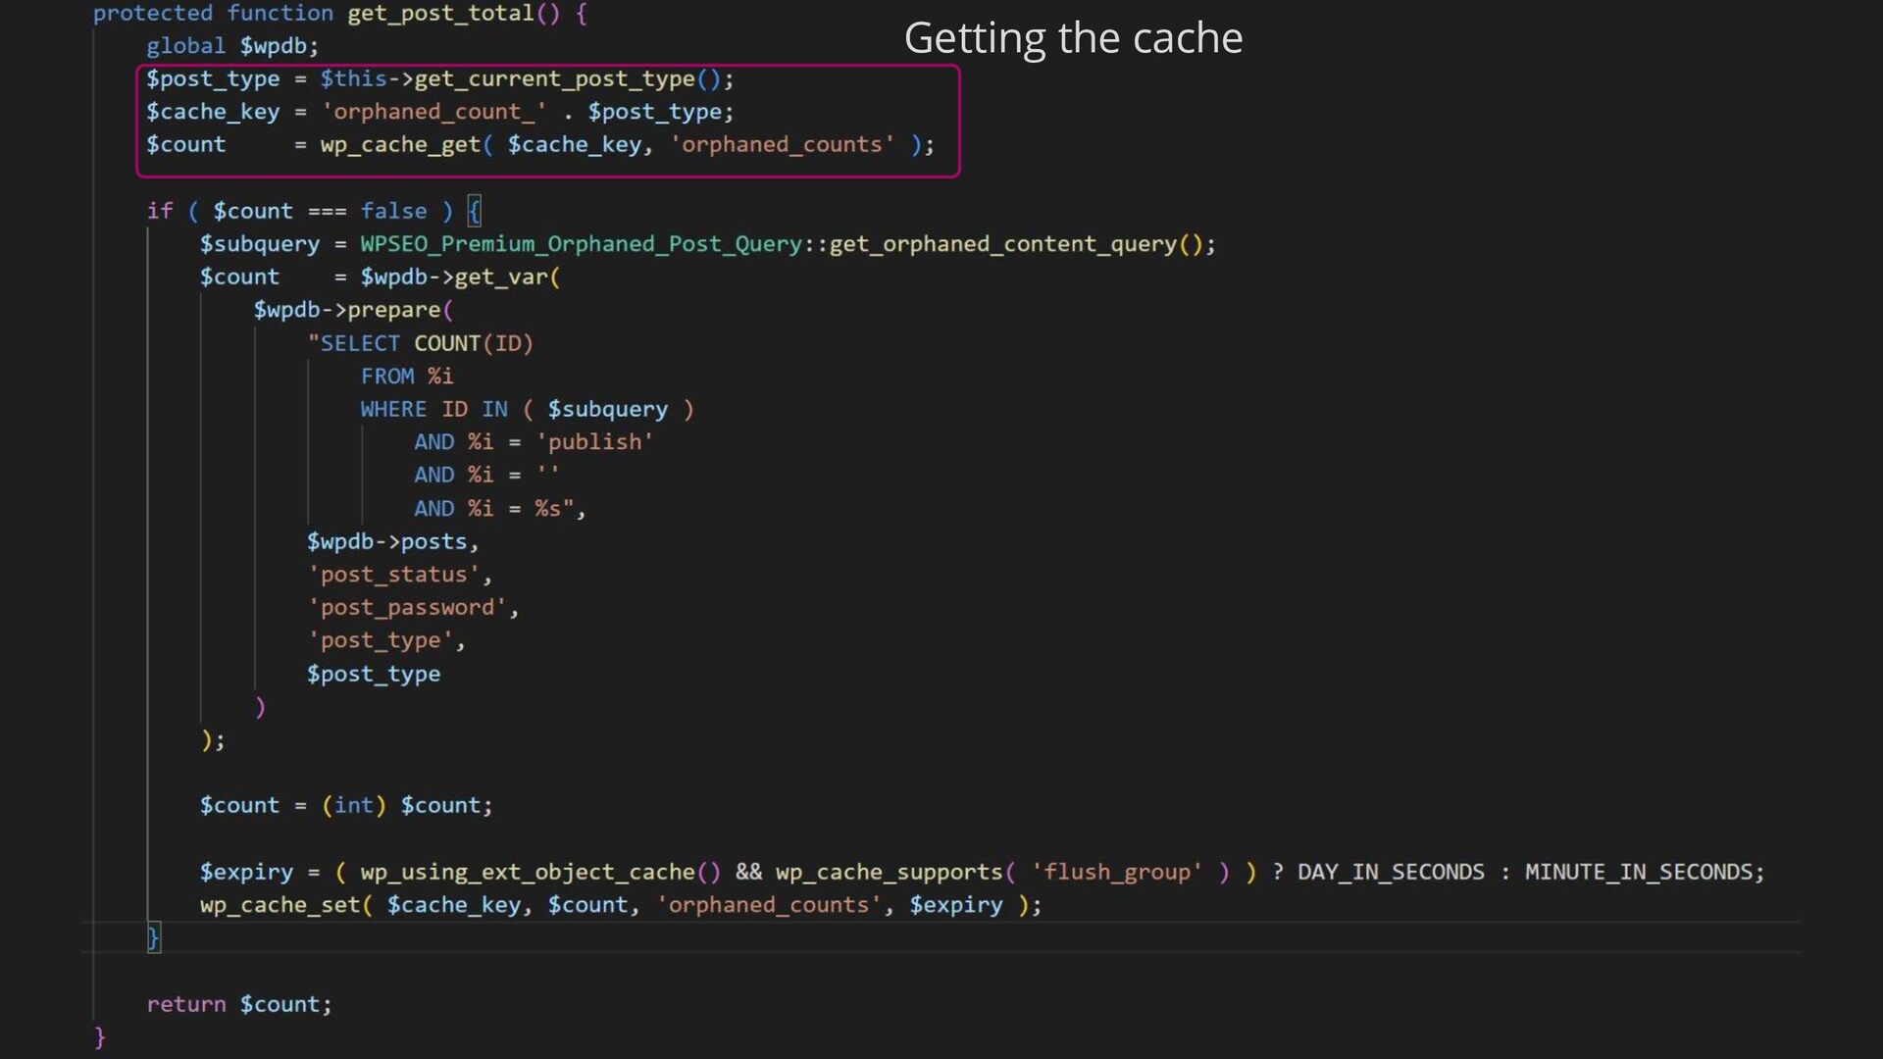Click the return $count statement
Image resolution: width=1883 pixels, height=1059 pixels.
pyautogui.click(x=239, y=1004)
